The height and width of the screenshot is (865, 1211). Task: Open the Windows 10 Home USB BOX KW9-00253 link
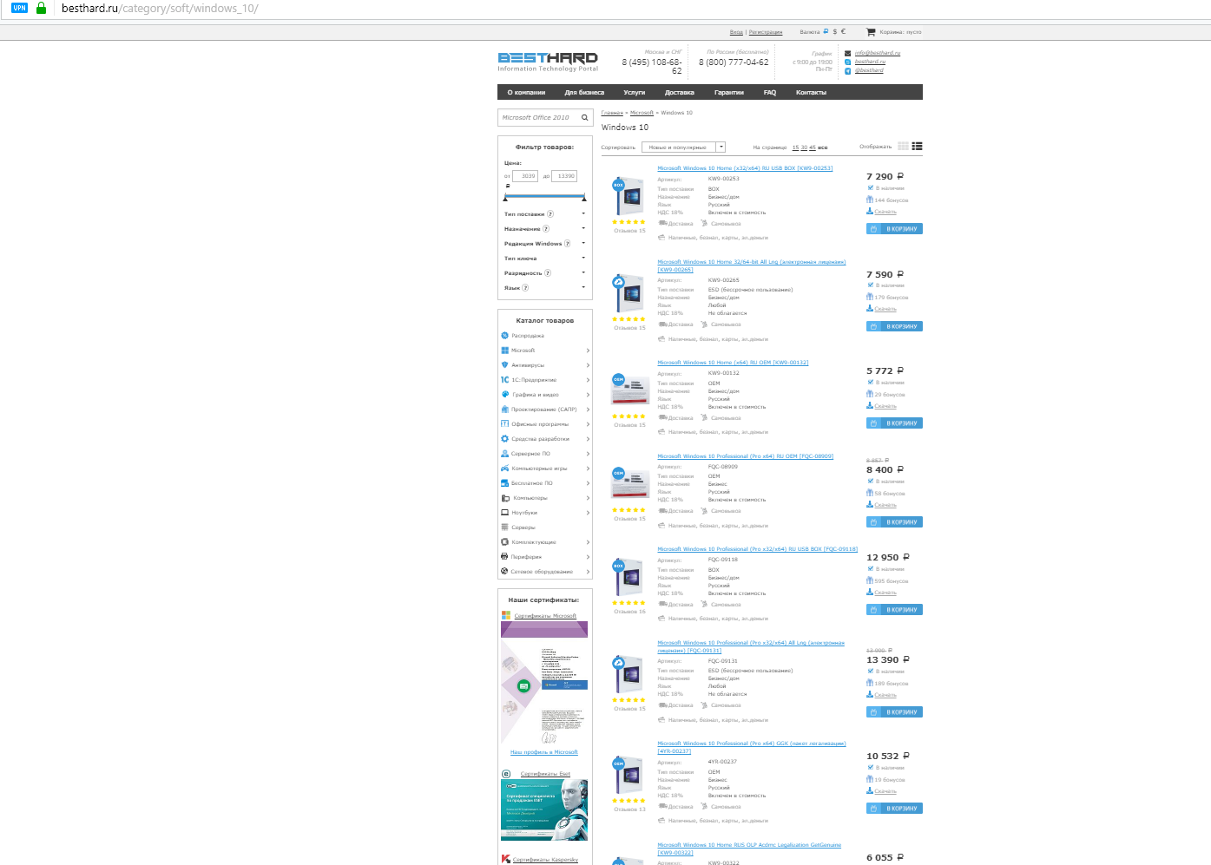[745, 168]
